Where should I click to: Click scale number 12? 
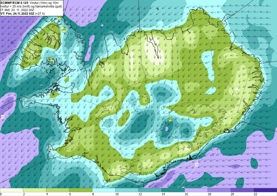point(140,194)
